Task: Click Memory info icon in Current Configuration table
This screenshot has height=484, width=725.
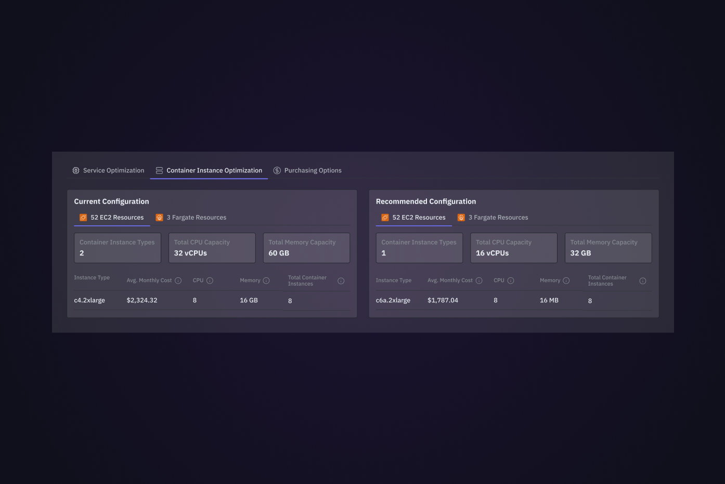Action: click(266, 280)
